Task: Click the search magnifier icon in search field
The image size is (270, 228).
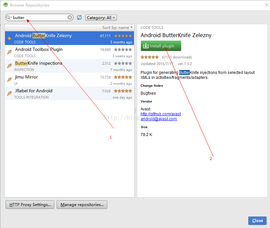Action: click(9, 17)
